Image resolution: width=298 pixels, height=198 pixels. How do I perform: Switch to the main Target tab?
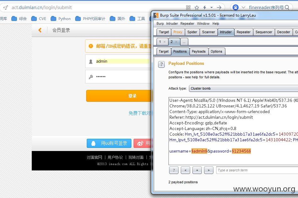tap(164, 32)
